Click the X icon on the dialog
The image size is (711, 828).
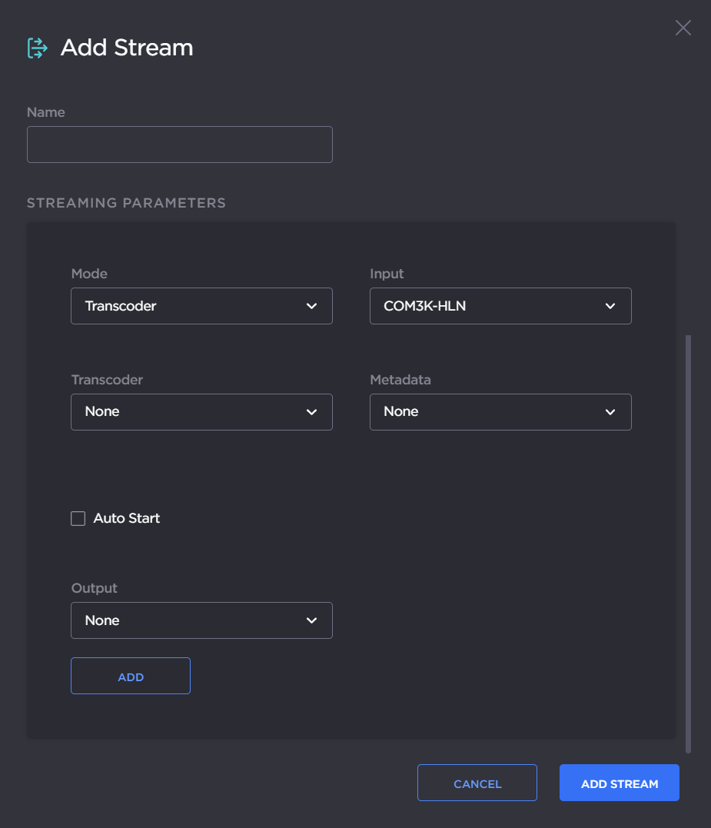tap(683, 28)
